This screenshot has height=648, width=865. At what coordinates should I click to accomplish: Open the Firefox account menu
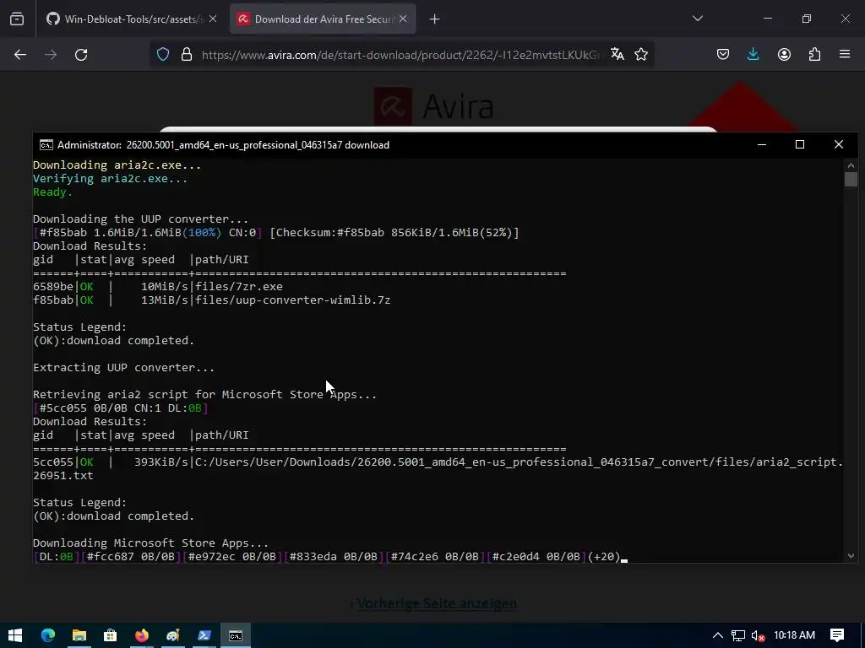(x=784, y=54)
